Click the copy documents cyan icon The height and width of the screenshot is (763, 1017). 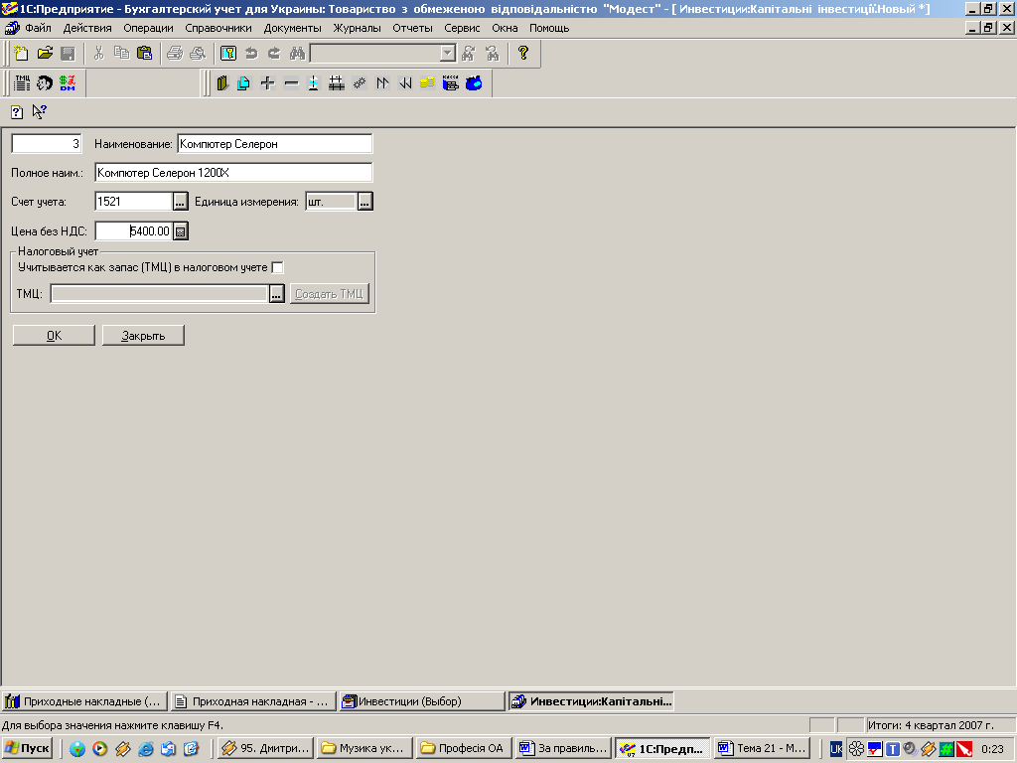pos(244,83)
